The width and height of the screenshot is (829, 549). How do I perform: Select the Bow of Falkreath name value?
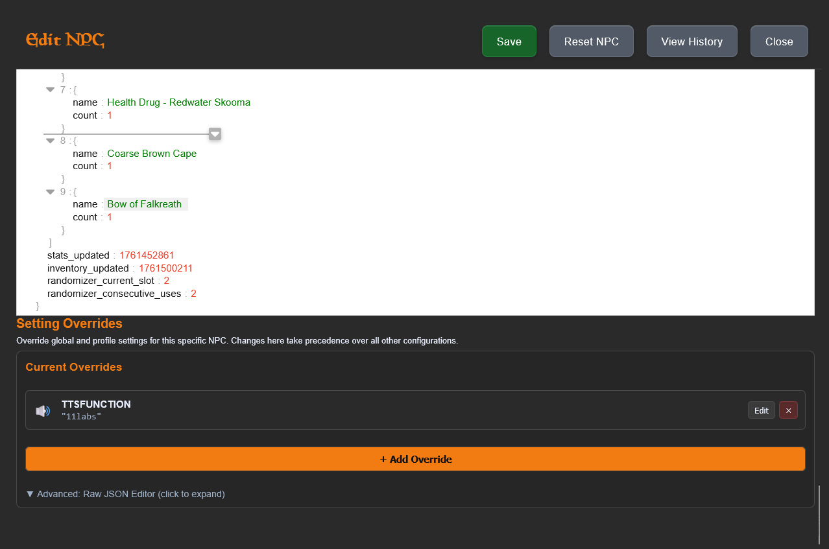point(145,204)
